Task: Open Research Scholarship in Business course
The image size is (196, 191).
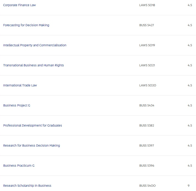Action: point(27,186)
